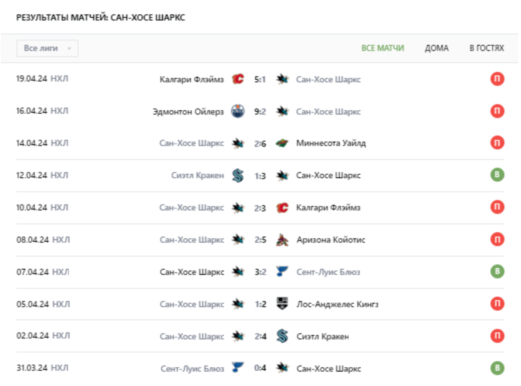Select the 'Все матчи' tab
This screenshot has height=386, width=521.
pos(382,48)
